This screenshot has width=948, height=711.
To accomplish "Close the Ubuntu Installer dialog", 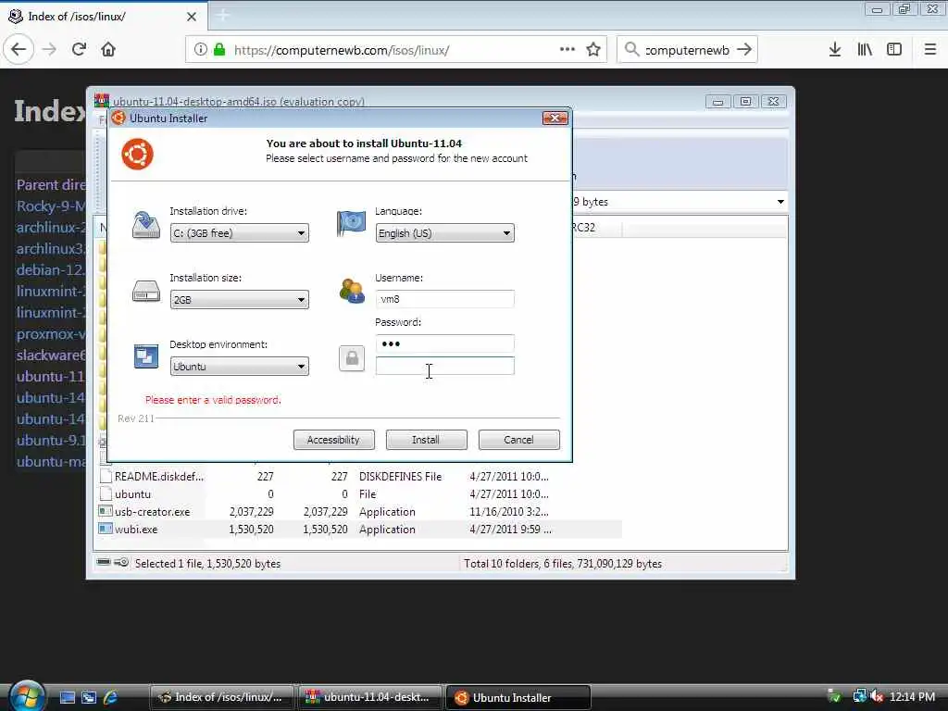I will [x=555, y=118].
